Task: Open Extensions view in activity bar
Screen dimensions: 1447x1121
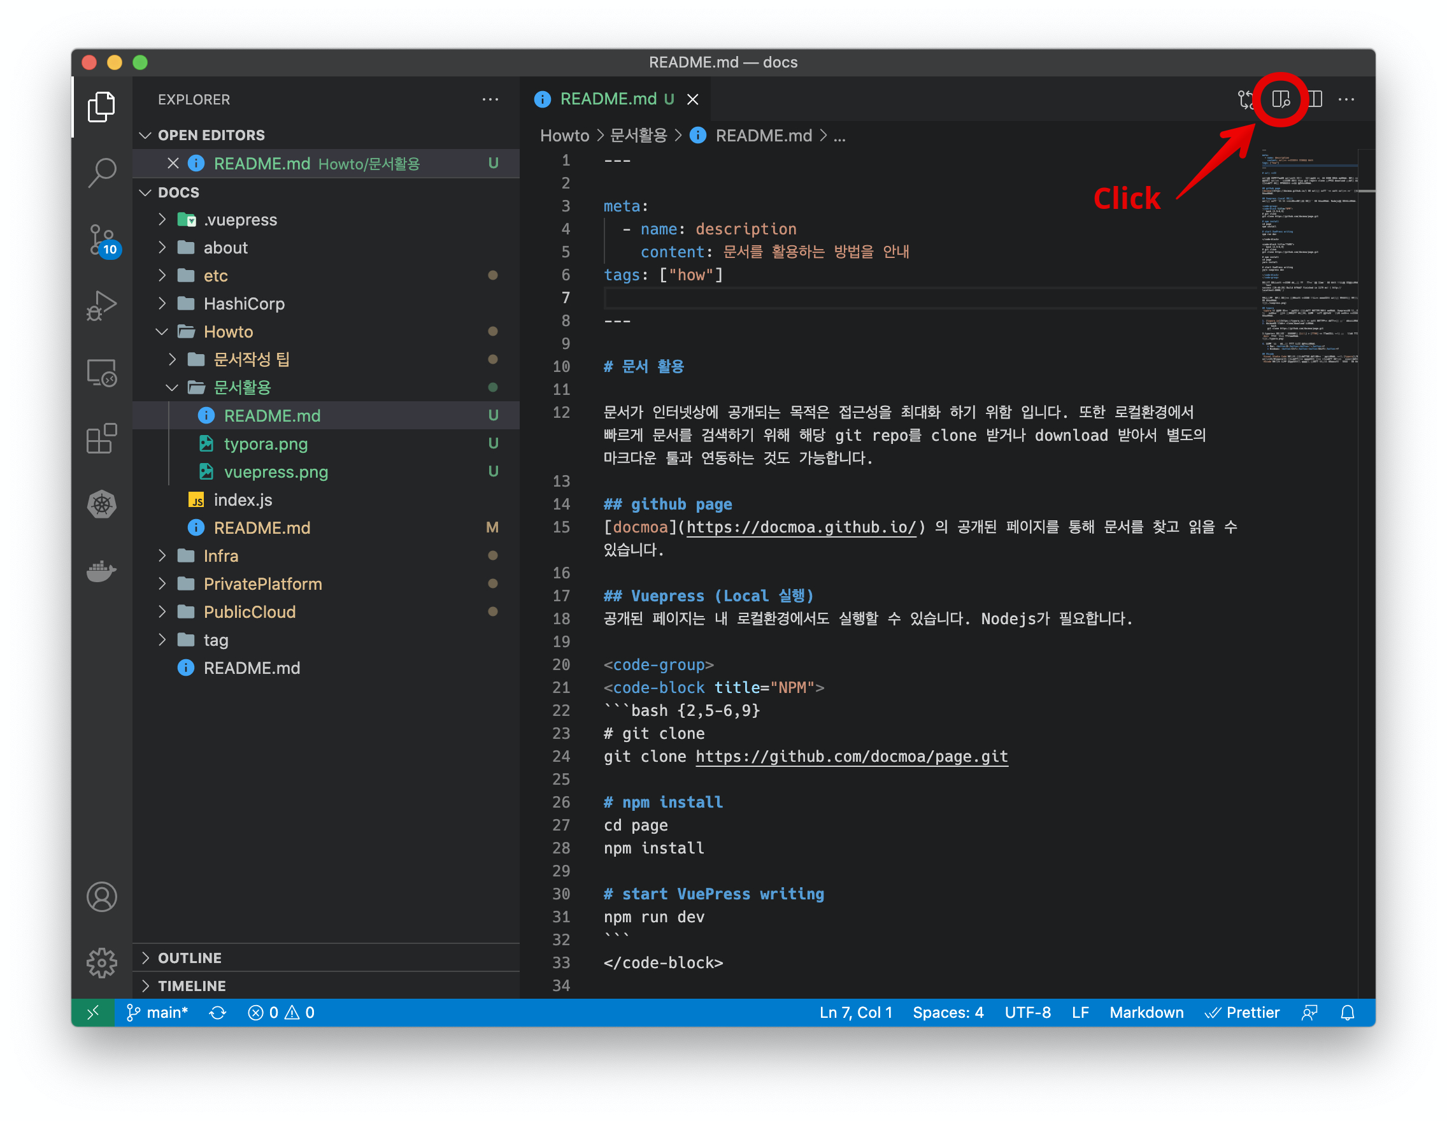Action: tap(101, 439)
